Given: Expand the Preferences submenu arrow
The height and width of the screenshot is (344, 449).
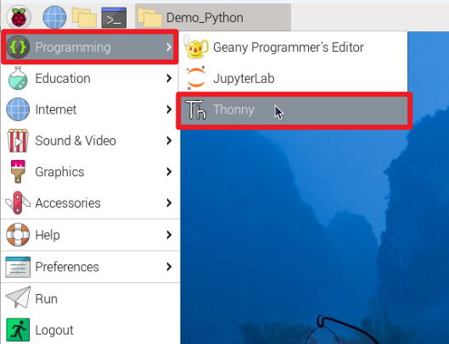Looking at the screenshot, I should 169,267.
